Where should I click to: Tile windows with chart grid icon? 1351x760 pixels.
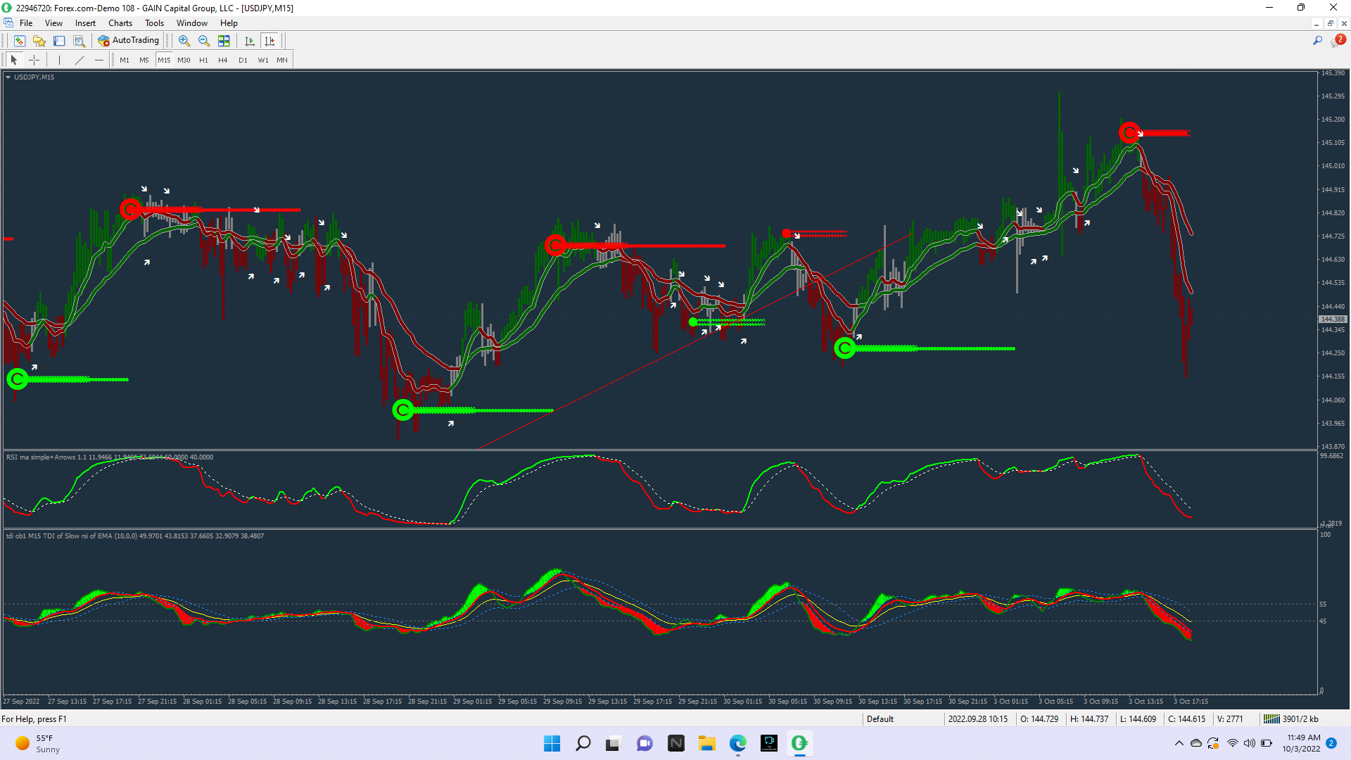click(x=224, y=41)
